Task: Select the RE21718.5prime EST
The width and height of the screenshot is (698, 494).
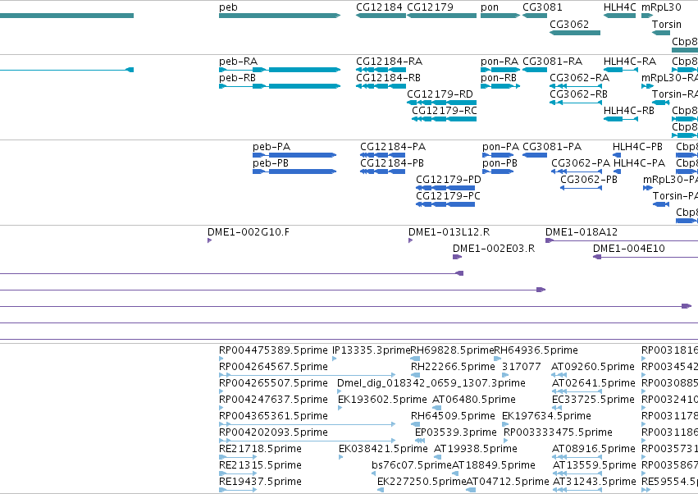Action: click(238, 457)
